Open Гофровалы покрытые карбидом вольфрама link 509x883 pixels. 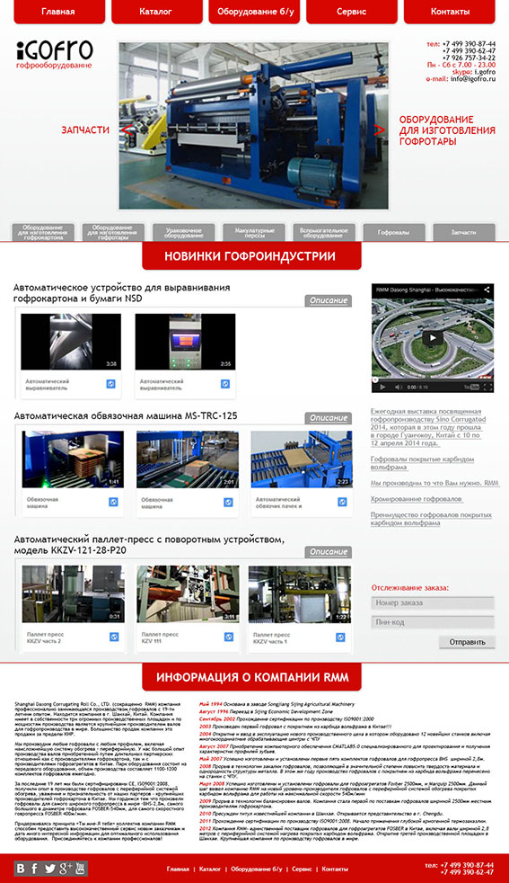click(x=423, y=463)
